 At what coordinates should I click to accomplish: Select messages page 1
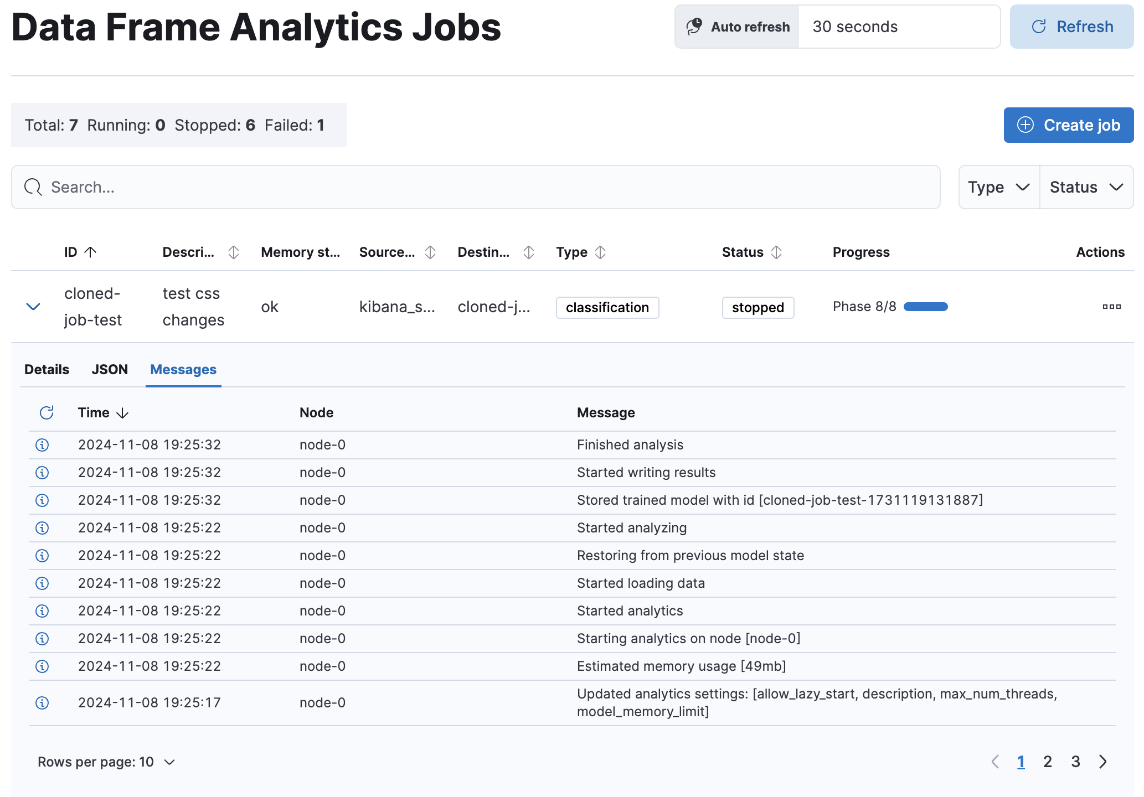(x=1021, y=762)
